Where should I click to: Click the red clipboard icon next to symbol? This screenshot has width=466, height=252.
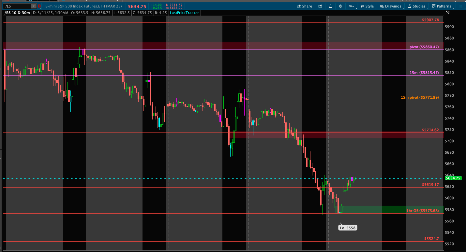(x=40, y=6)
